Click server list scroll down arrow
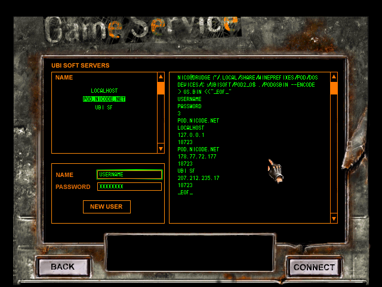The width and height of the screenshot is (382, 287). pyautogui.click(x=161, y=148)
